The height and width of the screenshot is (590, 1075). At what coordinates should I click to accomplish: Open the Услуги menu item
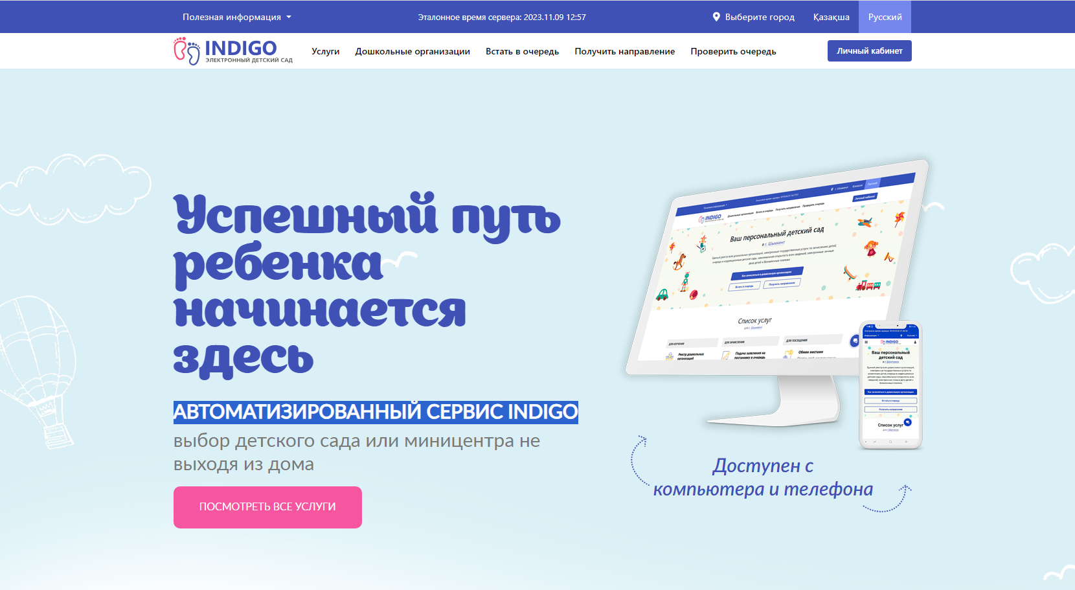[x=326, y=51]
